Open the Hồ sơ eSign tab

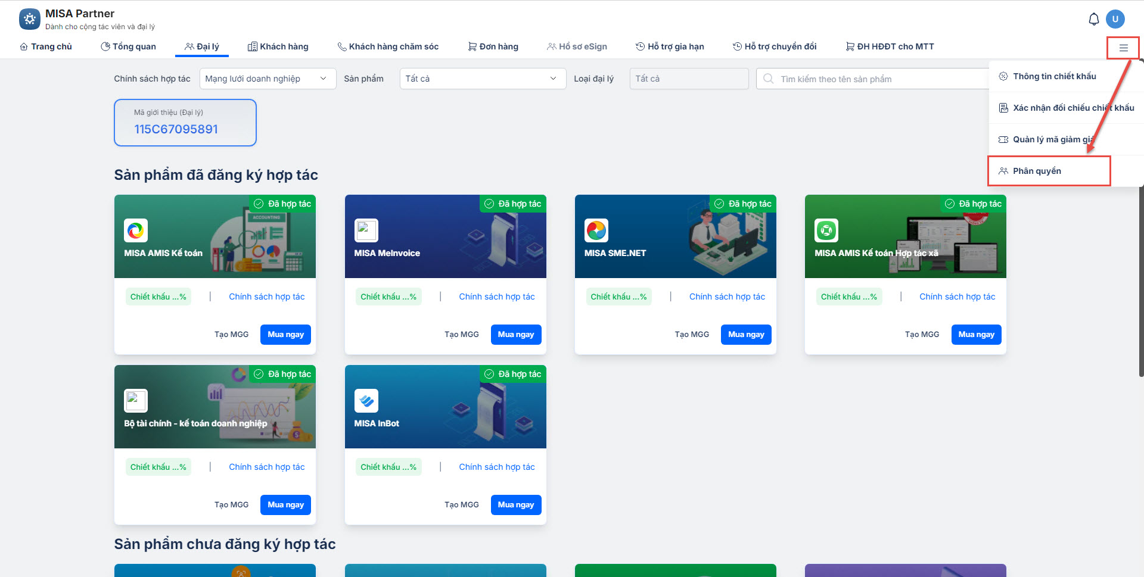point(577,46)
